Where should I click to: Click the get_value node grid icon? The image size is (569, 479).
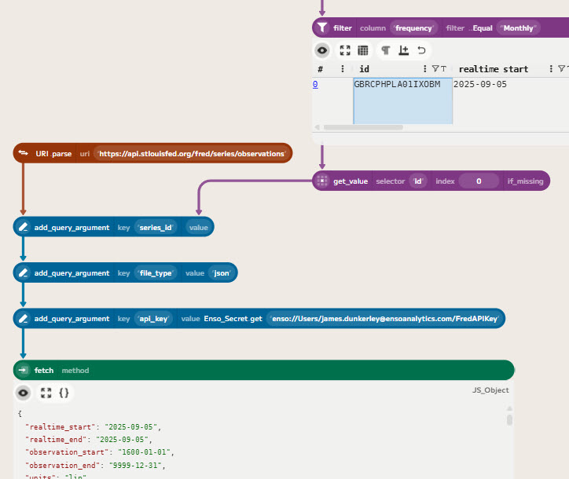pyautogui.click(x=322, y=181)
